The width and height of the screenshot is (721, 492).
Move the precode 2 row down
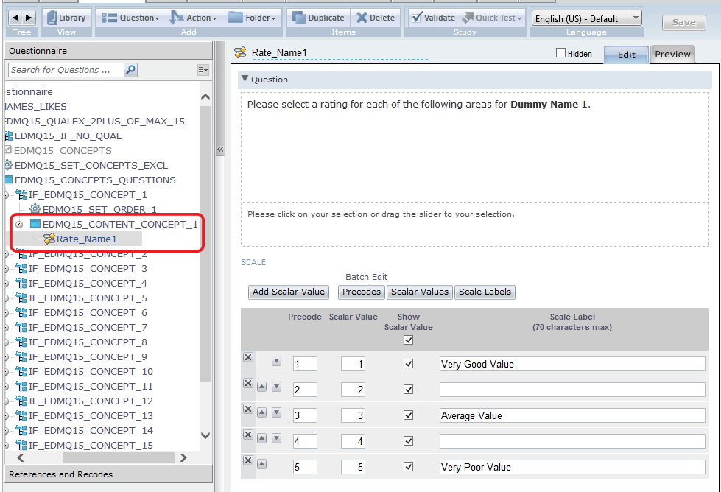pos(276,387)
